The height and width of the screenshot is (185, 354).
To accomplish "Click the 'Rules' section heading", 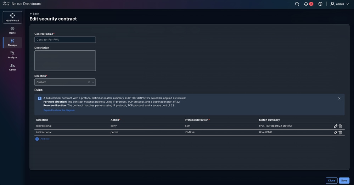I will 38,90.
